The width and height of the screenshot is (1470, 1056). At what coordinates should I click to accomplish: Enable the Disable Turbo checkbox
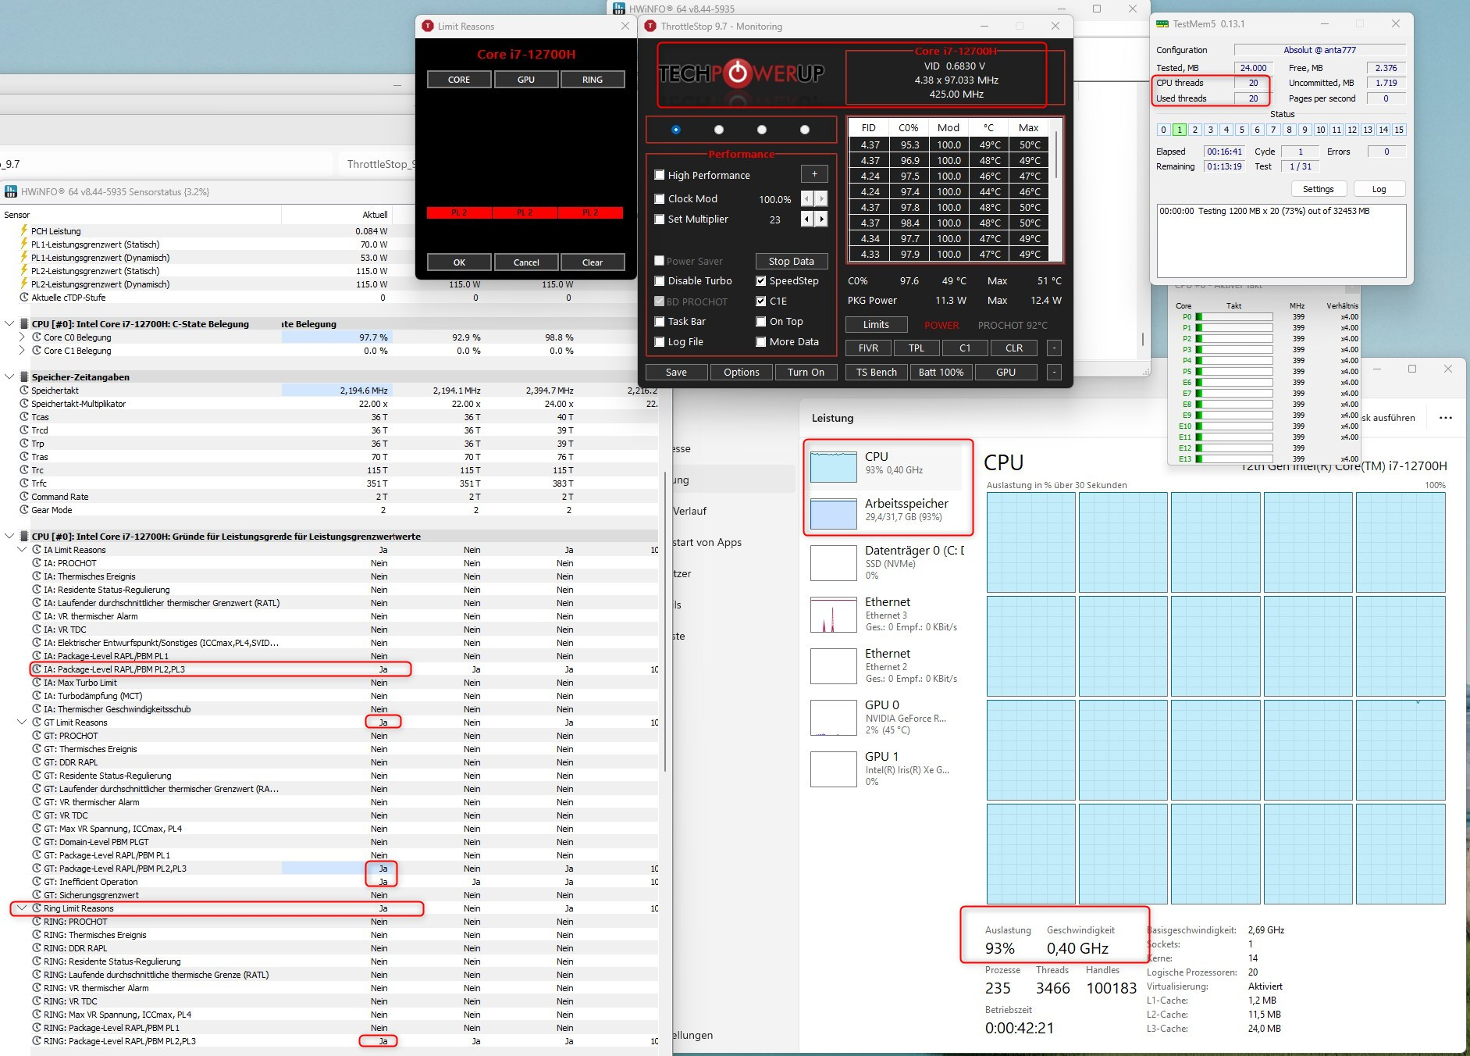660,280
